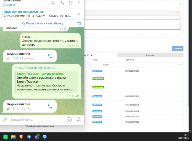Viewport: 192px width, 141px height.
Task: Call back from the 15:12 incoming call
Action: tap(50, 106)
